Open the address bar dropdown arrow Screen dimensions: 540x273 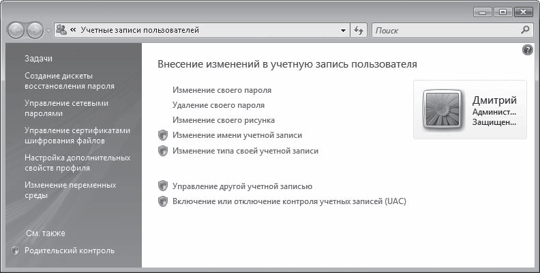344,31
